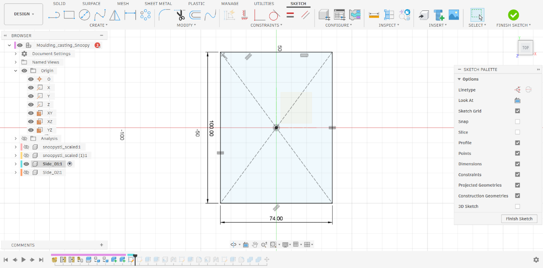Image resolution: width=543 pixels, height=268 pixels.
Task: Click the construction Linetype icon
Action: [x=517, y=90]
